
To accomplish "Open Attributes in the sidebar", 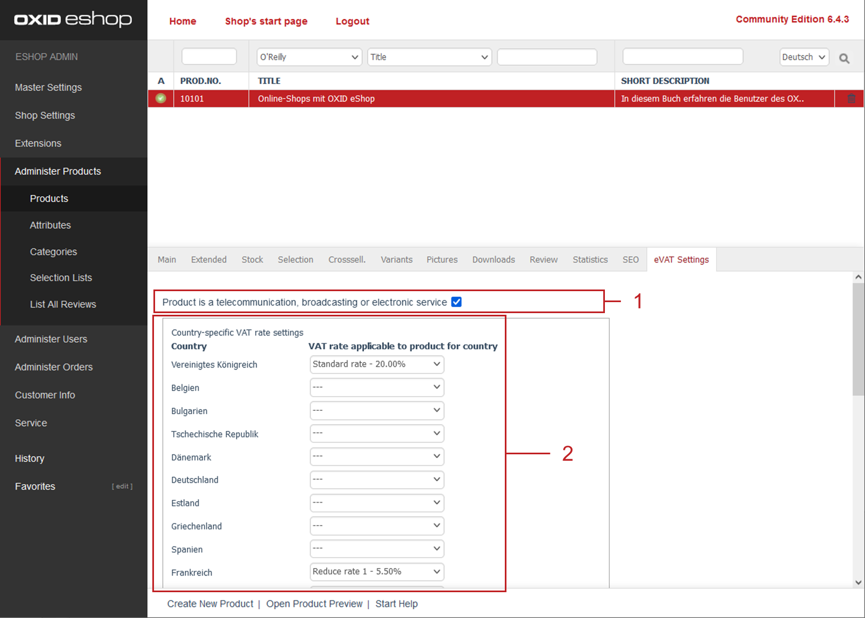I will coord(51,225).
